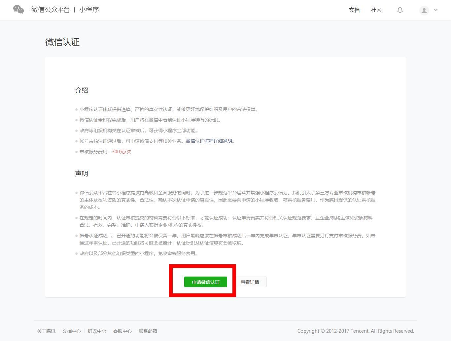Click the line 政府以及部分其他组织类型的小程序
The height and width of the screenshot is (341, 451).
pyautogui.click(x=139, y=253)
